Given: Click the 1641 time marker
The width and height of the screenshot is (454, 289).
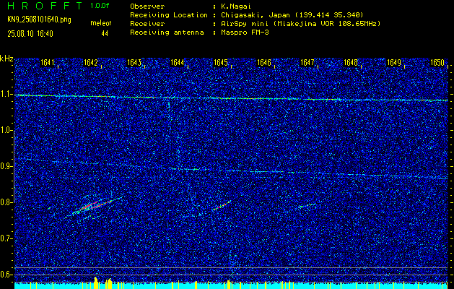Looking at the screenshot, I should (47, 62).
